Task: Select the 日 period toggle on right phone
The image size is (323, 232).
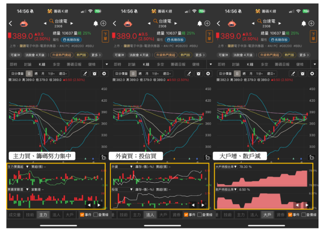Action: pos(237,73)
